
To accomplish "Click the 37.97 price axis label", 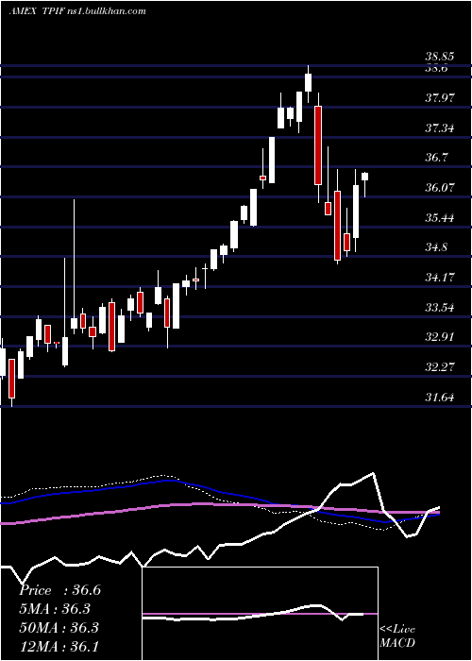I will [440, 98].
